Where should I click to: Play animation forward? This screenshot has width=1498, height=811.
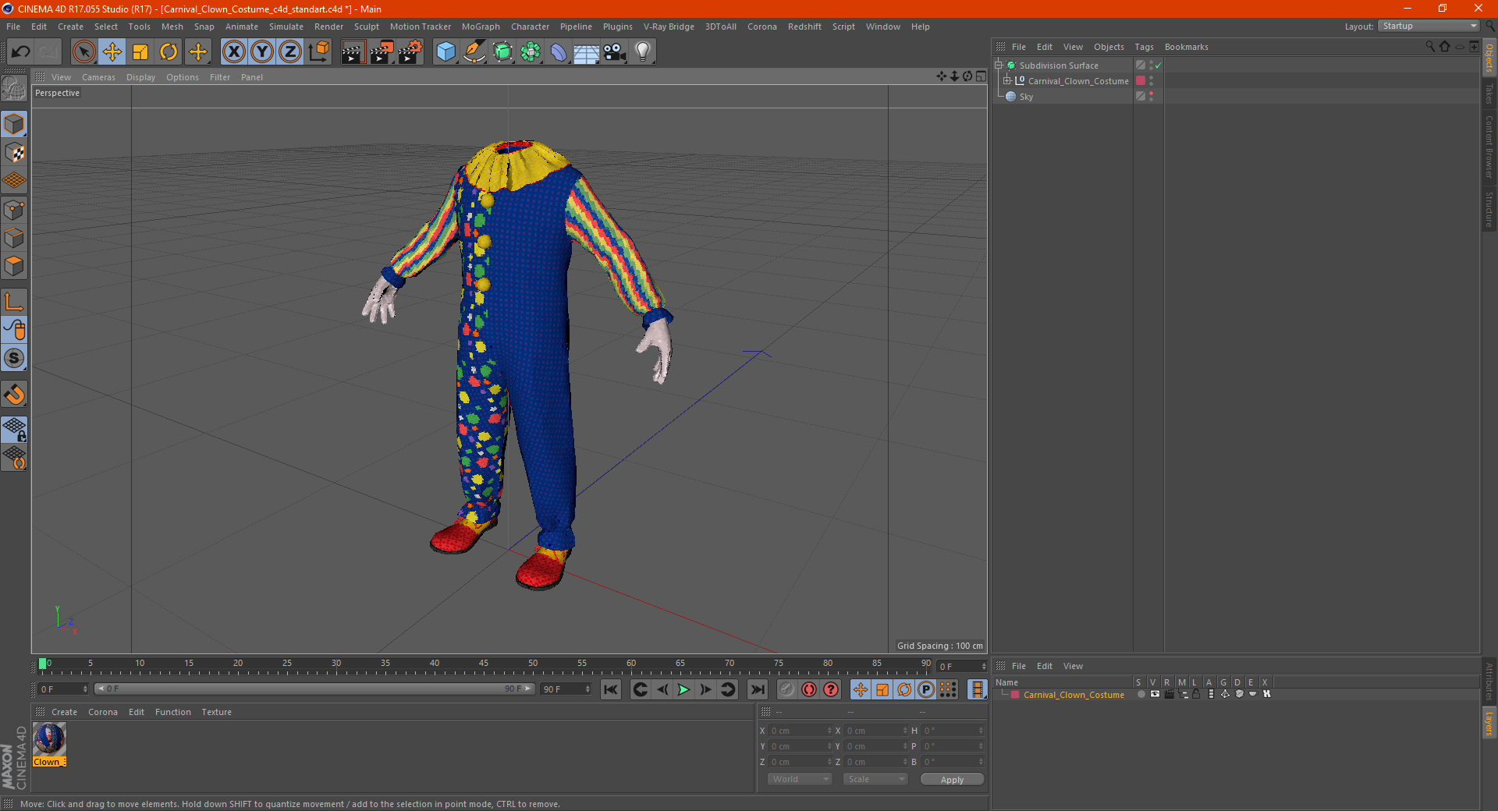point(683,689)
